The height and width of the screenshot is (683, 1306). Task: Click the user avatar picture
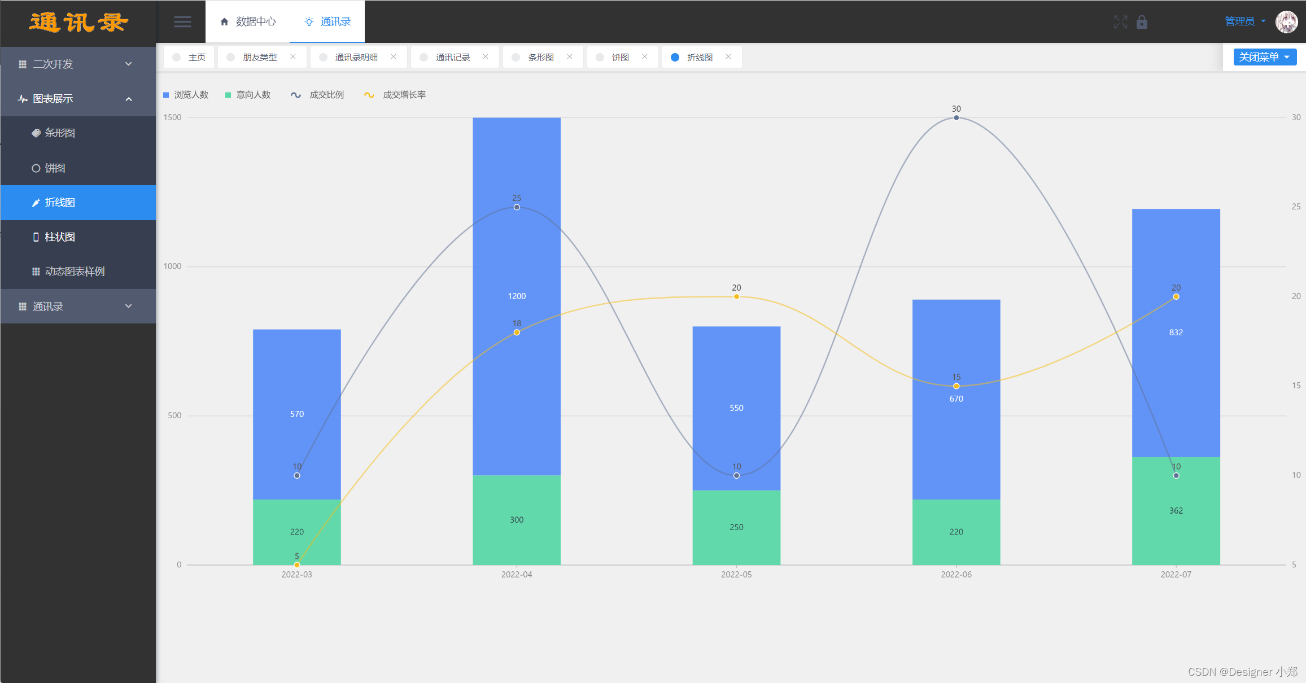(x=1286, y=22)
